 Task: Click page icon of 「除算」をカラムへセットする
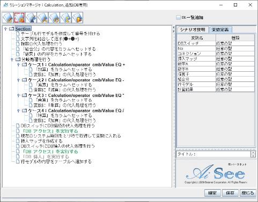click(x=31, y=116)
